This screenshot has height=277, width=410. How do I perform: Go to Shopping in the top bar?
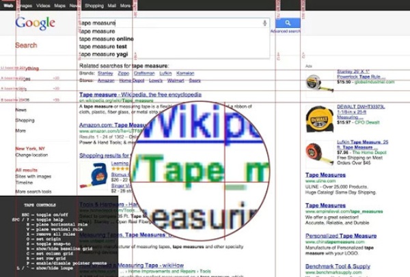(94, 5)
